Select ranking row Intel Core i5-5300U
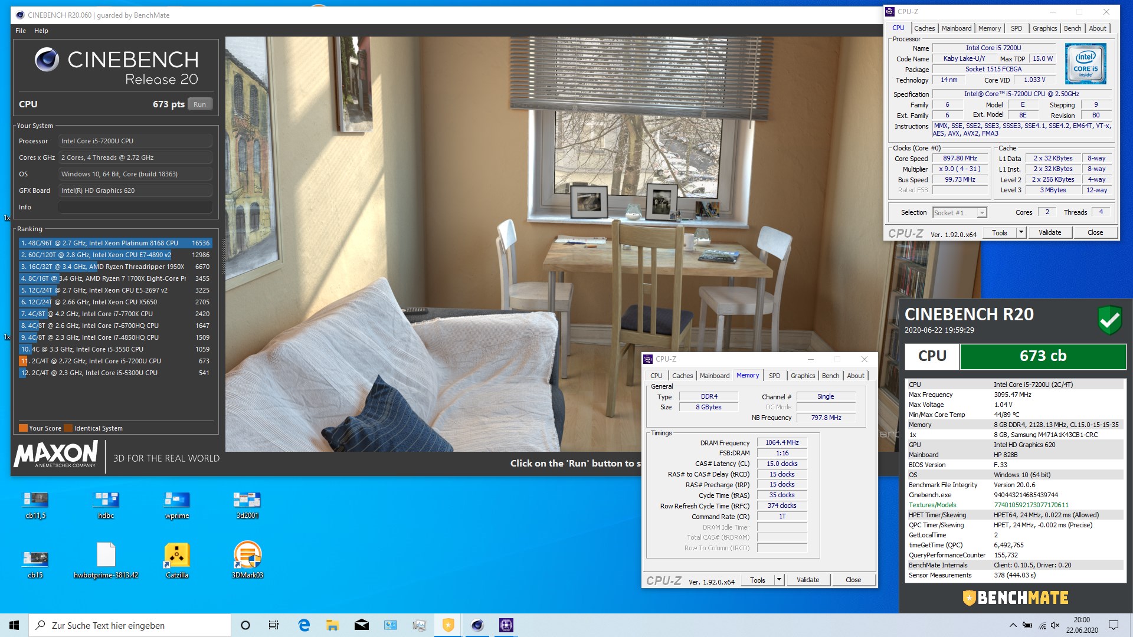Screen dimensions: 1133x637 point(115,373)
